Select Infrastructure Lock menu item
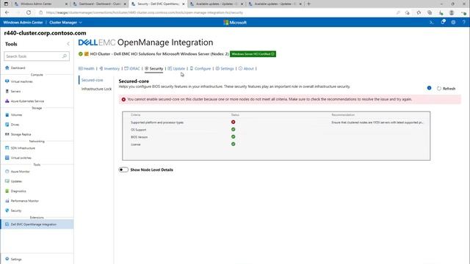 pyautogui.click(x=96, y=89)
